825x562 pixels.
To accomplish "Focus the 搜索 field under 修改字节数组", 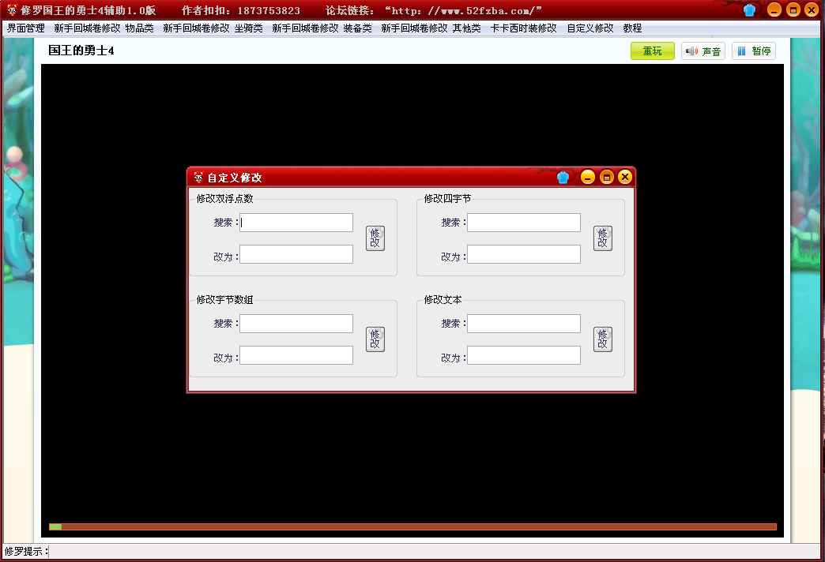I will tap(296, 324).
